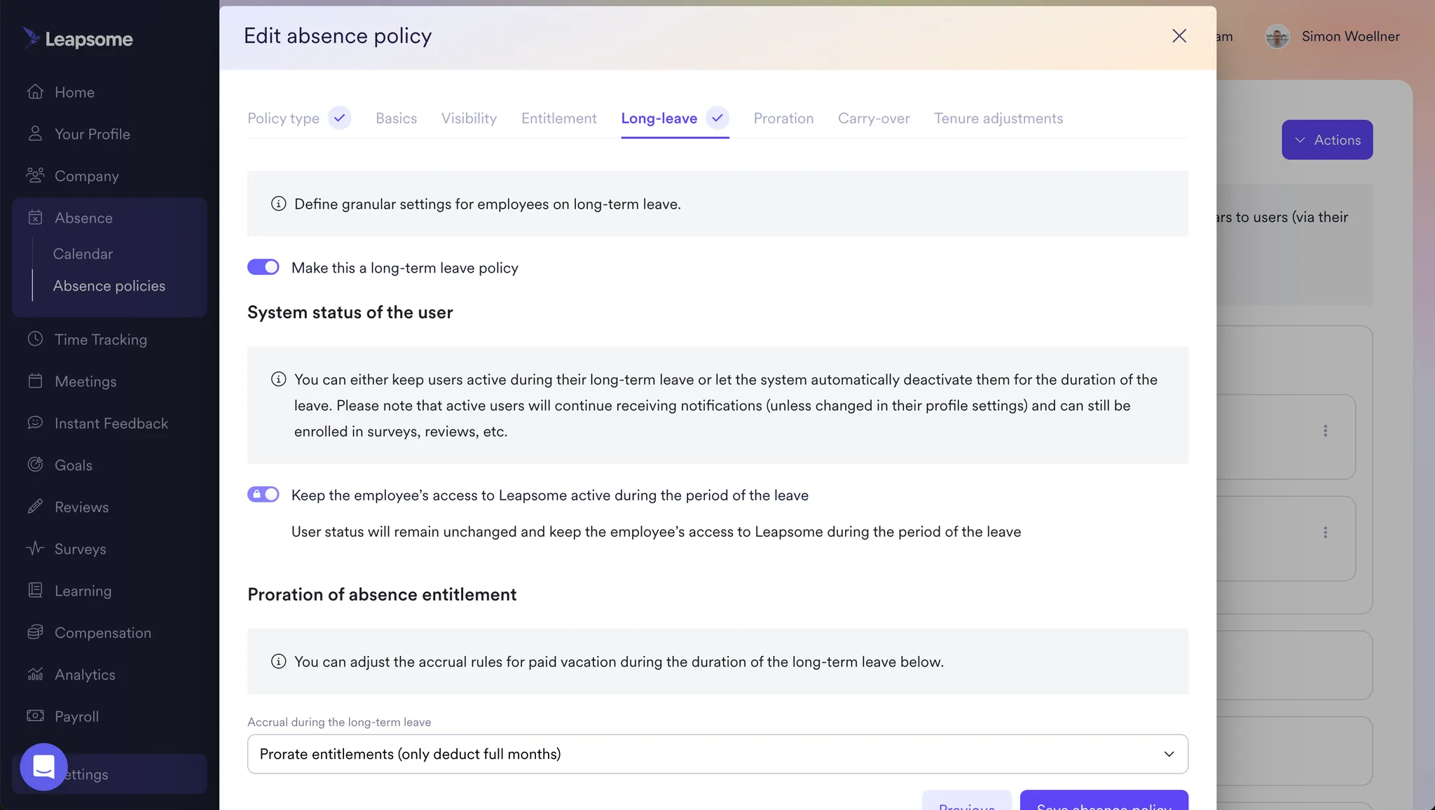This screenshot has width=1435, height=810.
Task: Navigate to Absence policies in sidebar
Action: click(109, 285)
